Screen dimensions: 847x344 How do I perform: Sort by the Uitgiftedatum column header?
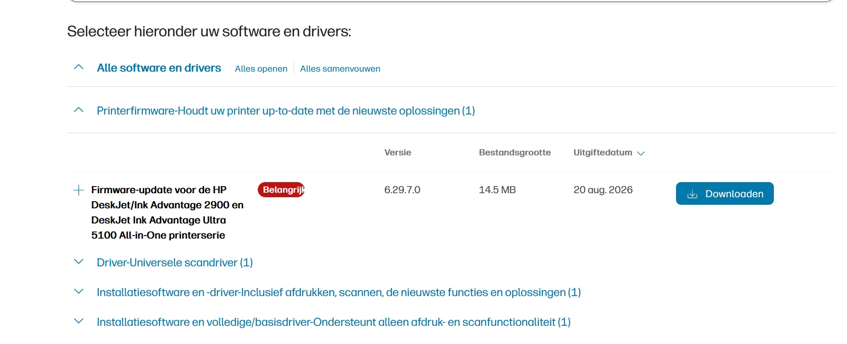pyautogui.click(x=603, y=152)
